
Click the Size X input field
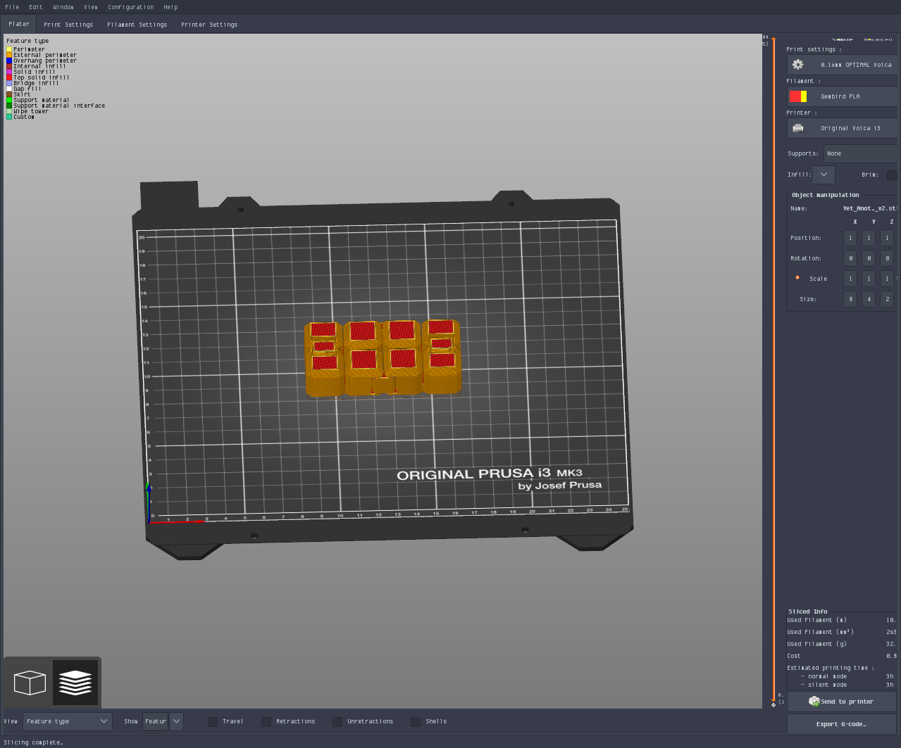[x=851, y=299]
